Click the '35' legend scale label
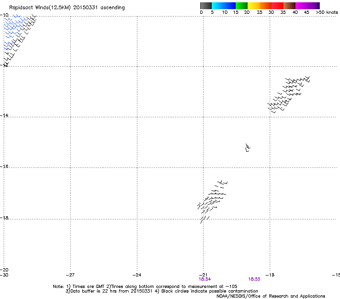 click(283, 12)
